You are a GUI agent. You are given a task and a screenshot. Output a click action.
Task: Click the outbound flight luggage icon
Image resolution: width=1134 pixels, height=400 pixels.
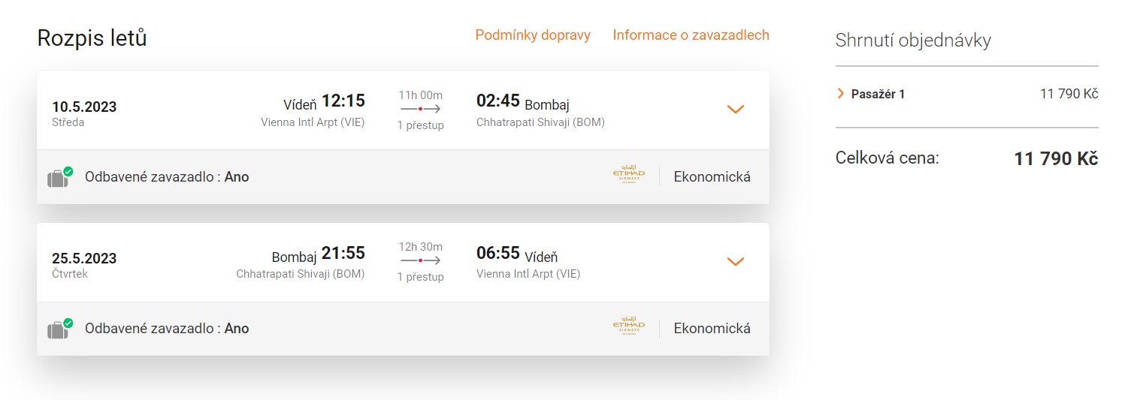point(59,178)
